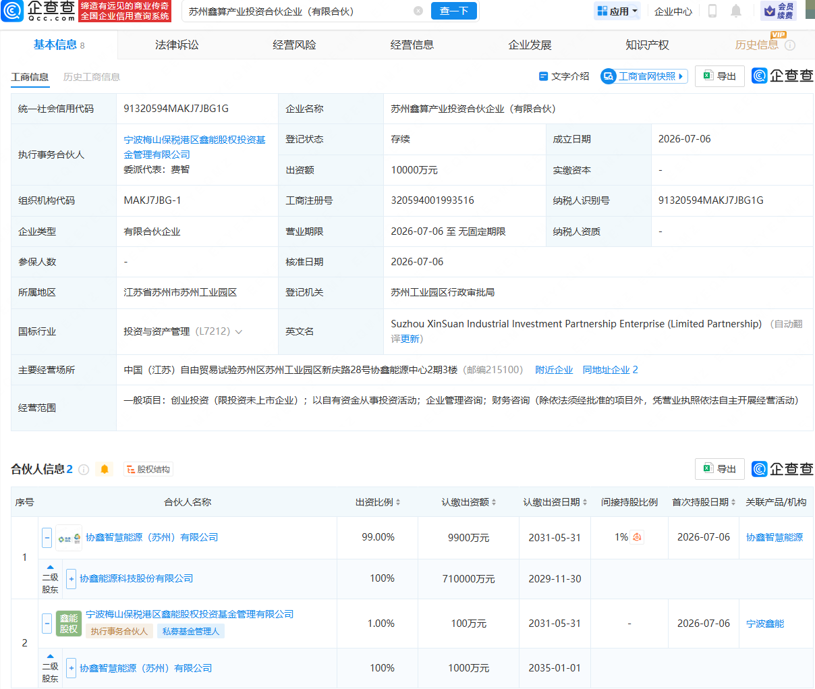
Task: Expand the 投资与资产管理 industry dropdown arrow
Action: (238, 332)
